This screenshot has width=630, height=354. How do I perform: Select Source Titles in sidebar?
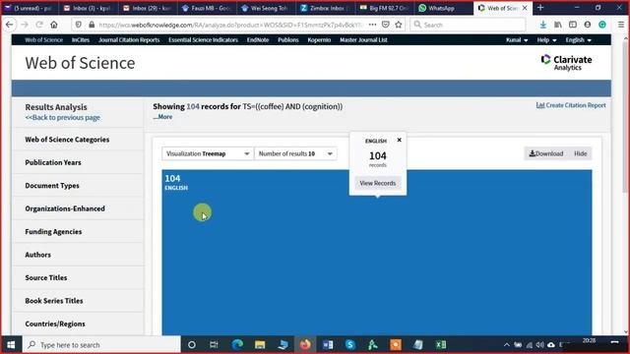point(46,277)
